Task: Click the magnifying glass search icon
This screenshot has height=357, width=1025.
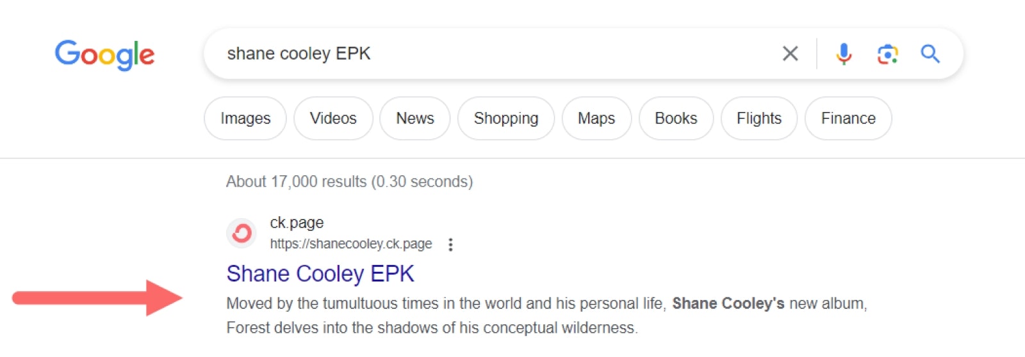Action: (930, 54)
